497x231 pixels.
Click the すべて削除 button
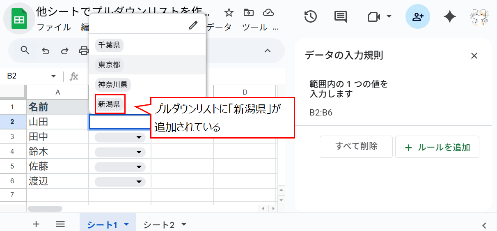click(356, 147)
